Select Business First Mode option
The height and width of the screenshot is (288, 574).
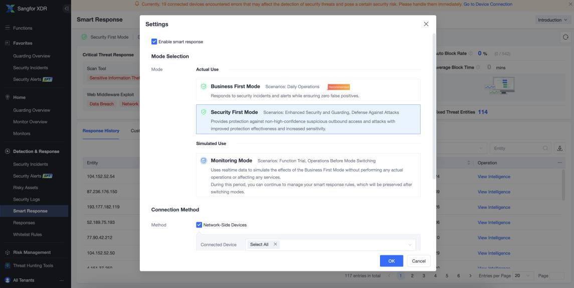[x=308, y=90]
